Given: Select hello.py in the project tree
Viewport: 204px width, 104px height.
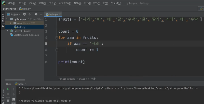Looking at the screenshot, I should (x=24, y=27).
